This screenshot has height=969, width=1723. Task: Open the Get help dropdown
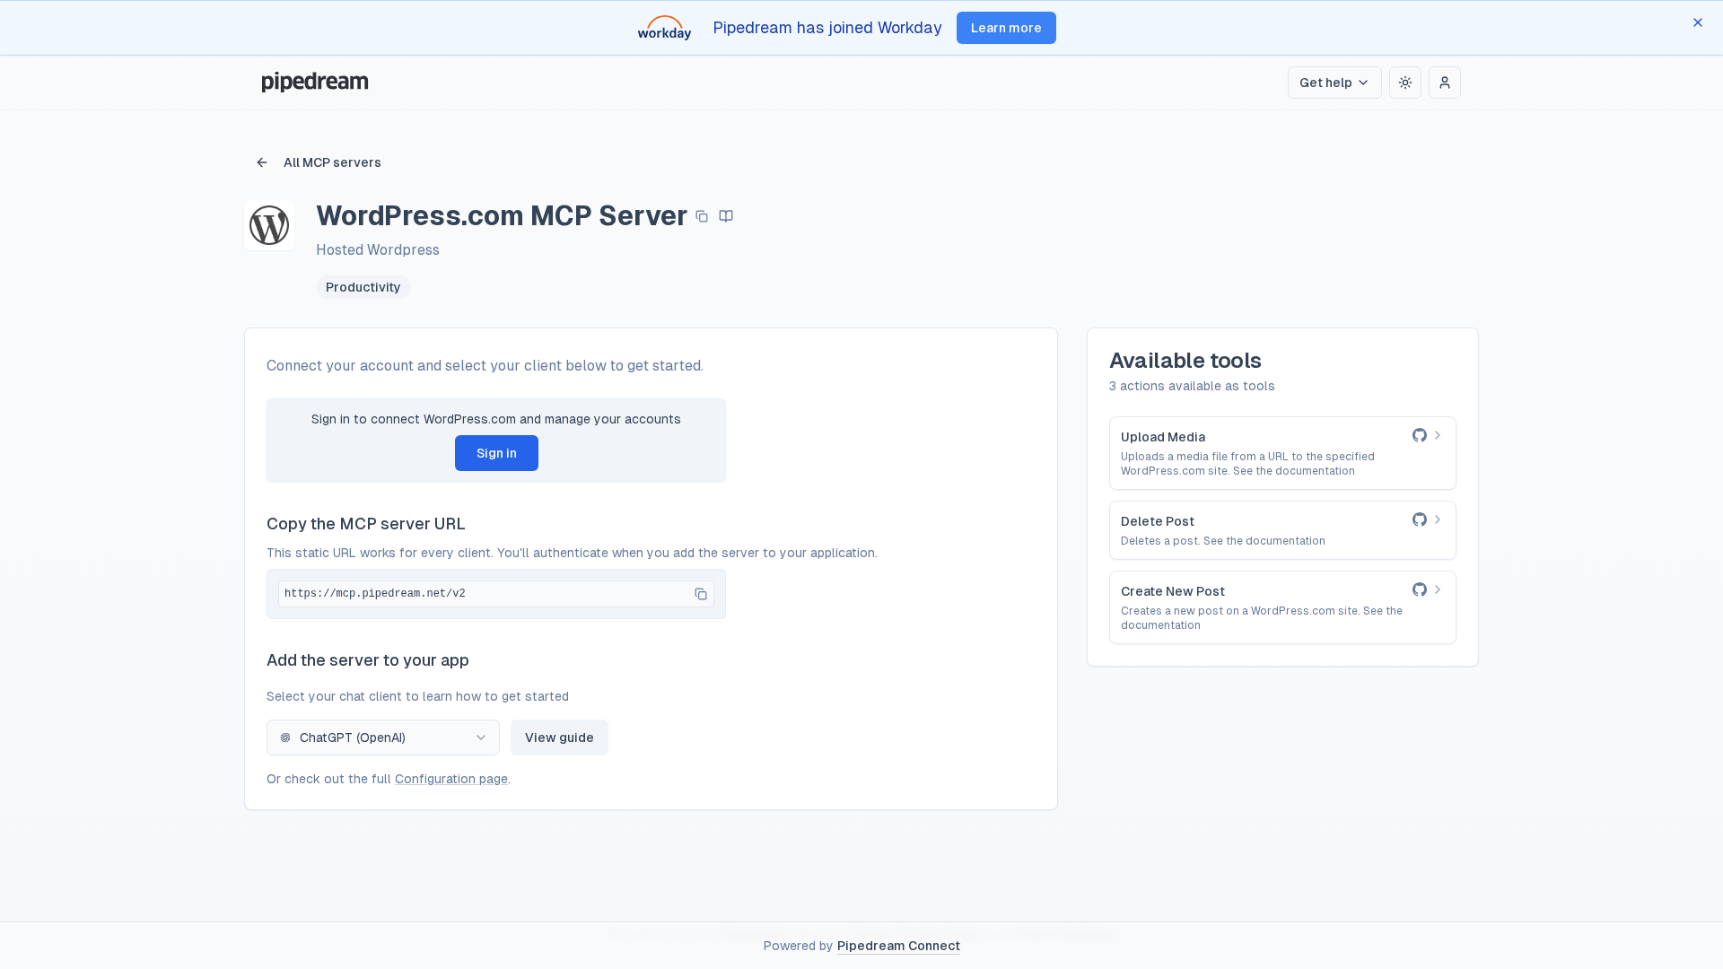pyautogui.click(x=1334, y=83)
